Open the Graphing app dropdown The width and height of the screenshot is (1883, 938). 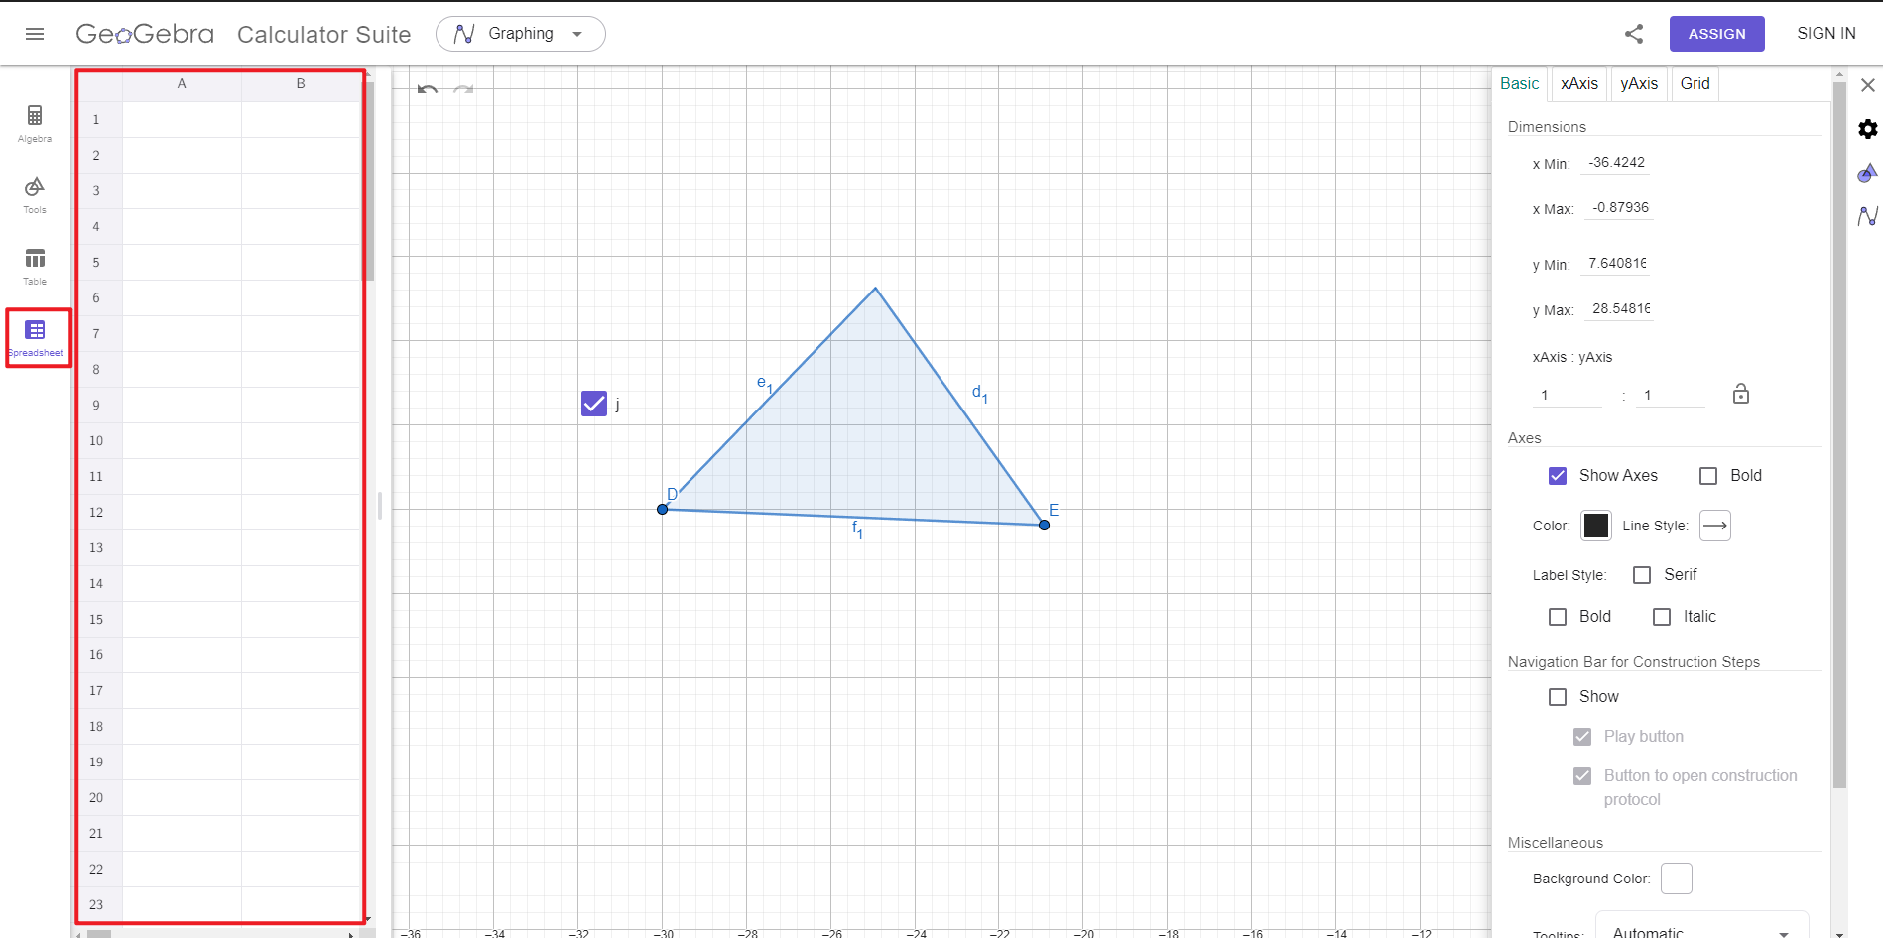(x=520, y=34)
